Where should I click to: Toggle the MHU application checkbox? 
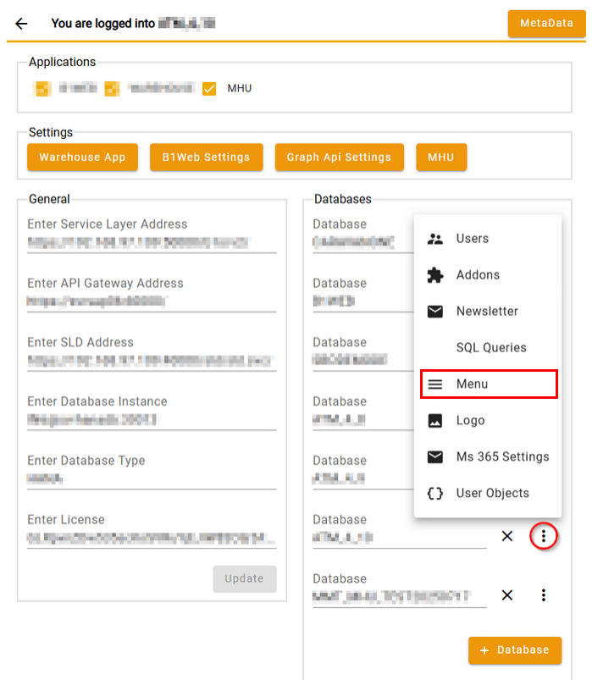point(209,89)
